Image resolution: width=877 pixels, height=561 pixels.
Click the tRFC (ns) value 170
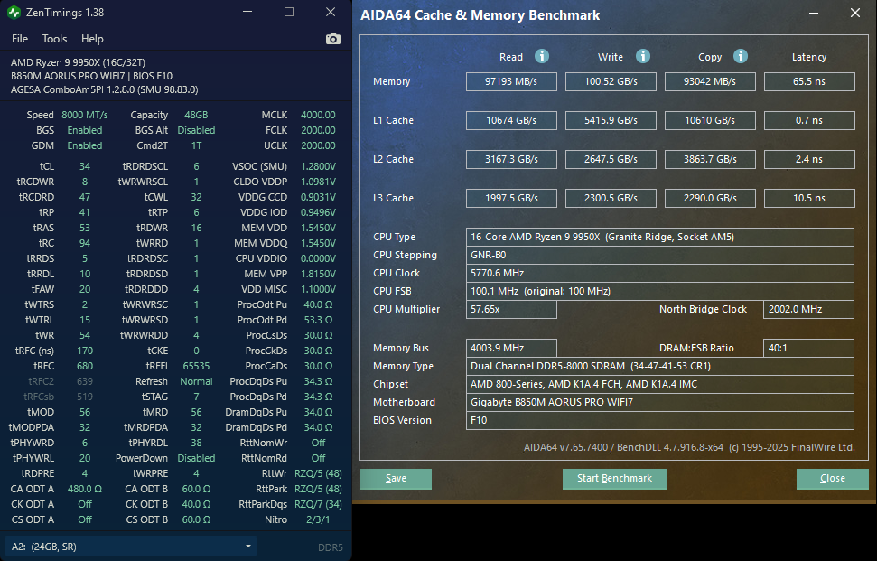(85, 351)
